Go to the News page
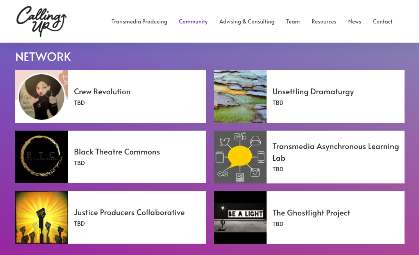Image resolution: width=419 pixels, height=255 pixels. click(x=355, y=22)
